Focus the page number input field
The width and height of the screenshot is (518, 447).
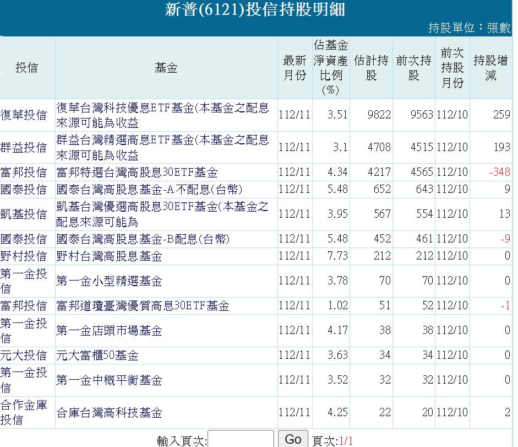241,439
